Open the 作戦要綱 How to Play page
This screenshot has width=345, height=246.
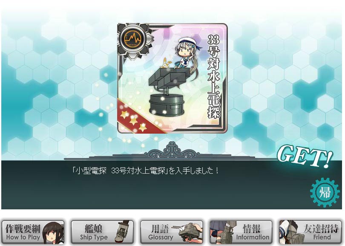[32, 232]
